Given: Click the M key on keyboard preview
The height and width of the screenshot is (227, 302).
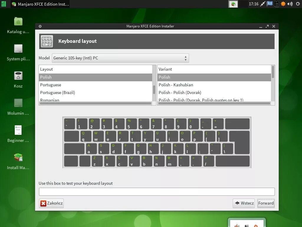Looking at the screenshot, I should click(x=171, y=161).
